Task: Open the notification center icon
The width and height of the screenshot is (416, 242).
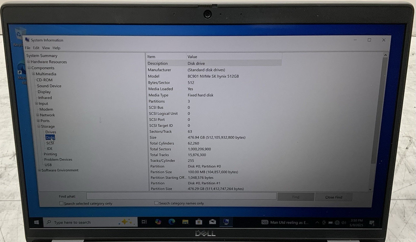Action: (372, 223)
